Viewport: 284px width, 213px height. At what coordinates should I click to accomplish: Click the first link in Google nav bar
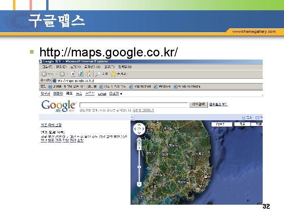(45, 93)
